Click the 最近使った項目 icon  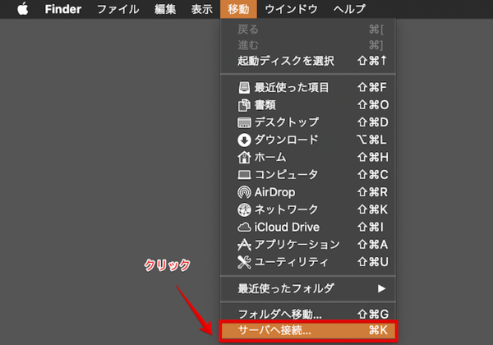coord(244,88)
